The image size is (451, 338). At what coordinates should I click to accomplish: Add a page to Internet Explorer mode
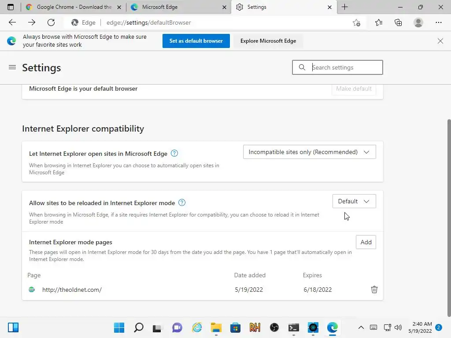[x=366, y=242]
